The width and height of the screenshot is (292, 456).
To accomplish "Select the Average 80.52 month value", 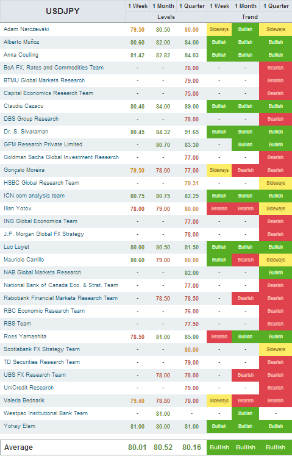I will (163, 447).
